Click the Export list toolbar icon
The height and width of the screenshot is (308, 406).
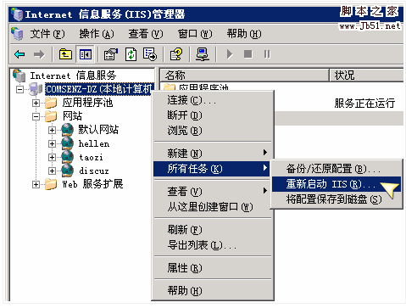(150, 54)
